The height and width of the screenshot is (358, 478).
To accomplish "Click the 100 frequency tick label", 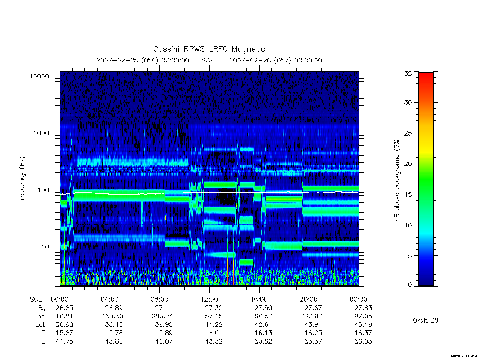I will (43, 190).
